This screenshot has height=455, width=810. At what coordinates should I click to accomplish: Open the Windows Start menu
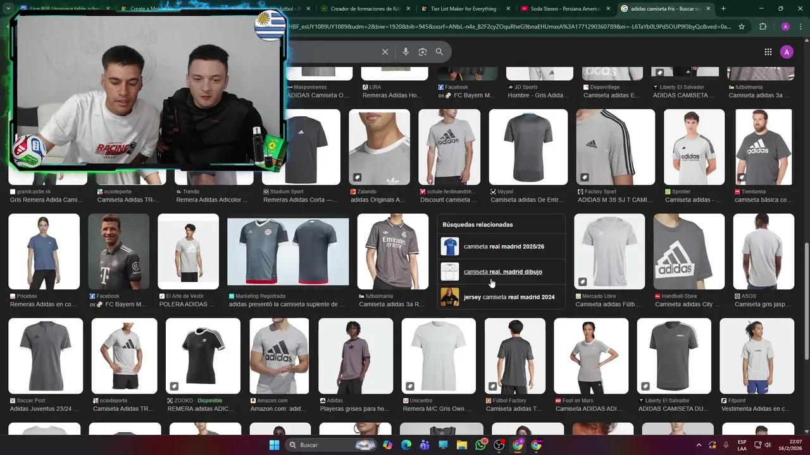click(274, 445)
